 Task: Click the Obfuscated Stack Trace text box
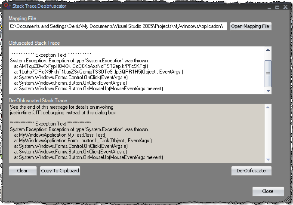(x=136, y=70)
